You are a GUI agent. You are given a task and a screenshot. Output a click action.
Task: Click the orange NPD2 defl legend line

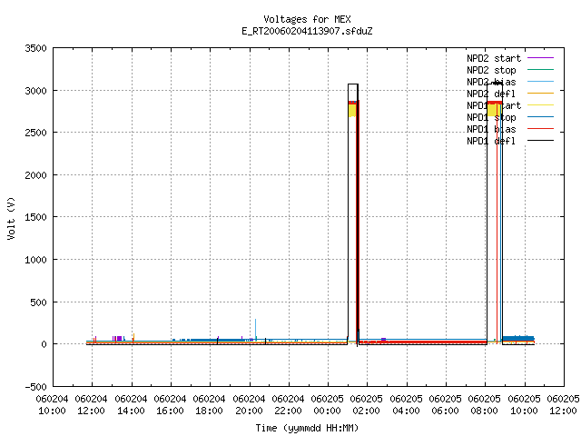point(541,94)
